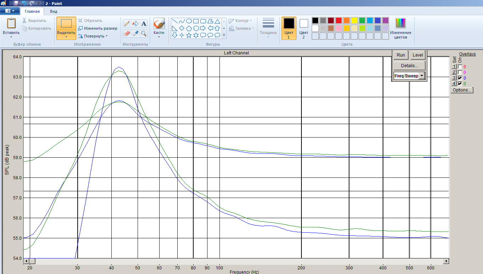This screenshot has width=483, height=274.
Task: Choose the Six-point star shape
Action: click(x=196, y=35)
